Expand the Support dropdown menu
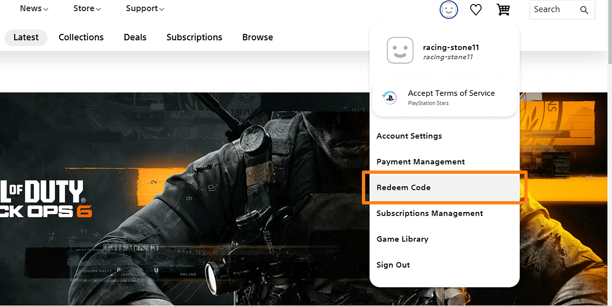612x306 pixels. pyautogui.click(x=145, y=8)
